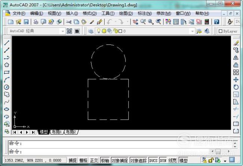Viewport: 243px width, 166px height.
Task: Select the Line tool in draw toolbar
Action: (x=6, y=43)
